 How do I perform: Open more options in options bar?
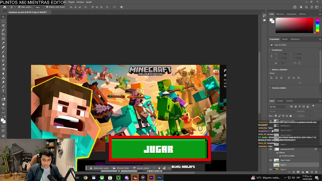pos(114,7)
